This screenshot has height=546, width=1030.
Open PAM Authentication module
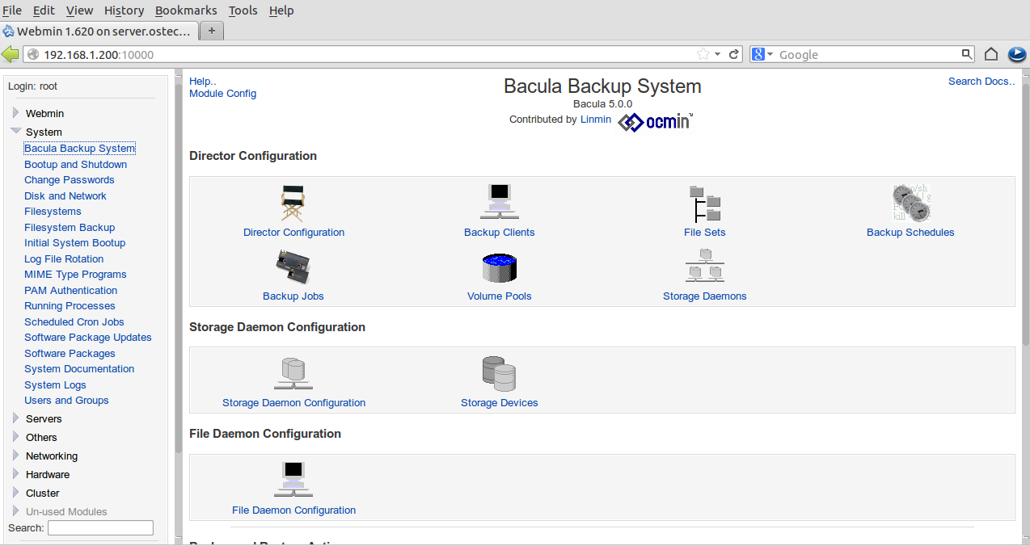70,290
